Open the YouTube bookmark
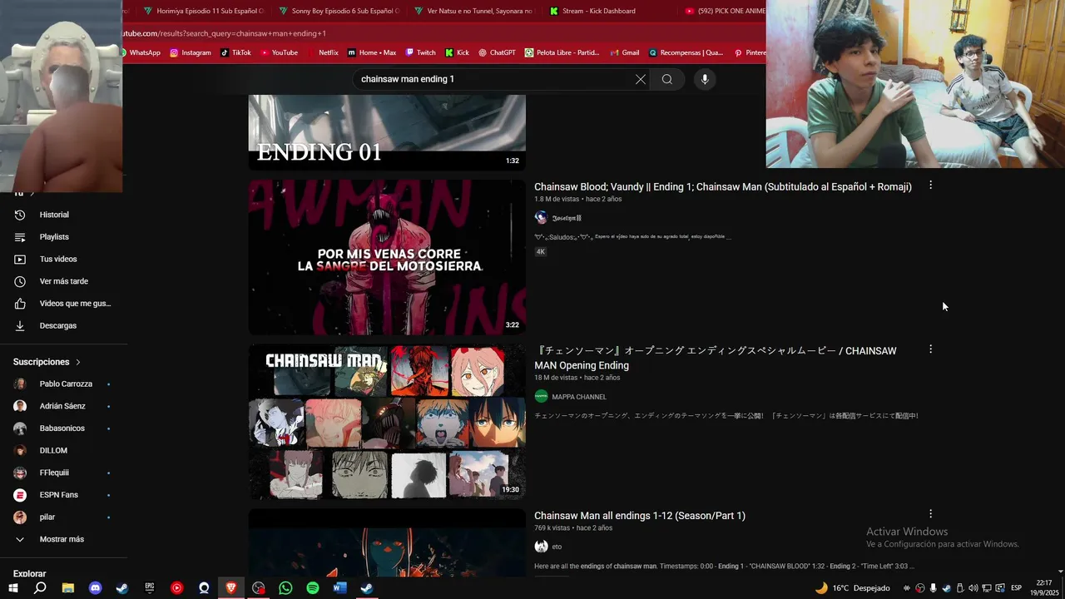The height and width of the screenshot is (599, 1065). [x=279, y=52]
